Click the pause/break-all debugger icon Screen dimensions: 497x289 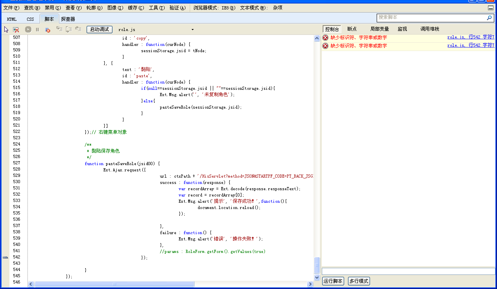coord(38,29)
